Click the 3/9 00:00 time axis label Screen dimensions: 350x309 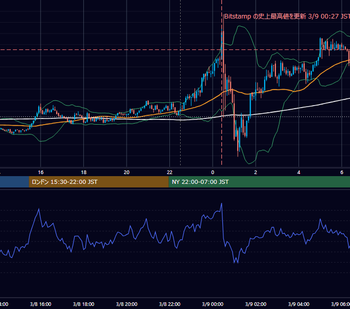pyautogui.click(x=213, y=304)
